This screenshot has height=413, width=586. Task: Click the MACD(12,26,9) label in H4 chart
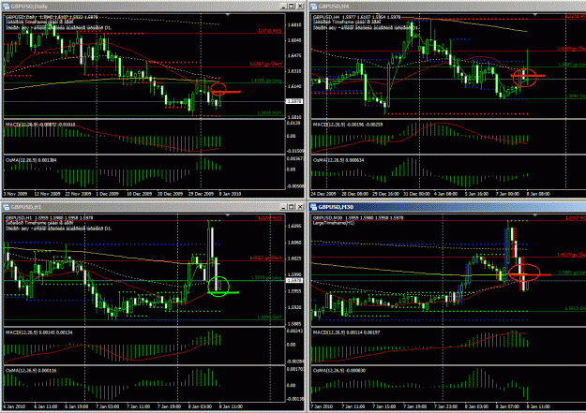coord(348,125)
